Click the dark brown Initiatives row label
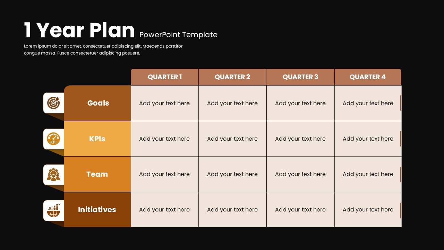Image resolution: width=444 pixels, height=250 pixels. pyautogui.click(x=97, y=210)
